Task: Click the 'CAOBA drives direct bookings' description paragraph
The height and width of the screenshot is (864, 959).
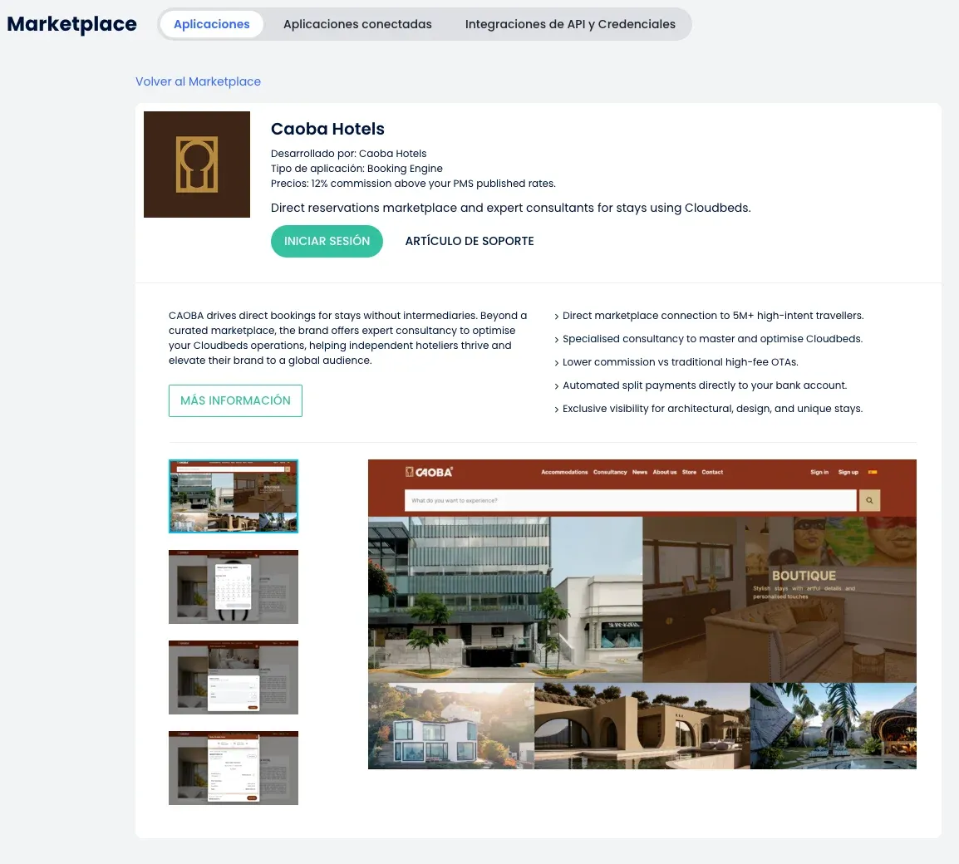Action: [x=348, y=338]
